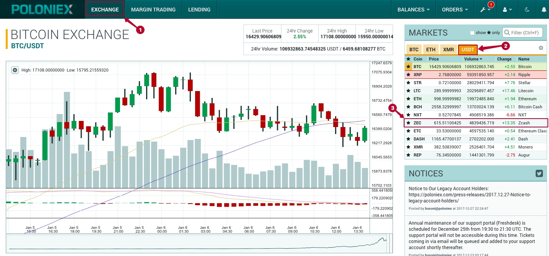Open the Lending tab
The height and width of the screenshot is (256, 549).
pyautogui.click(x=199, y=10)
